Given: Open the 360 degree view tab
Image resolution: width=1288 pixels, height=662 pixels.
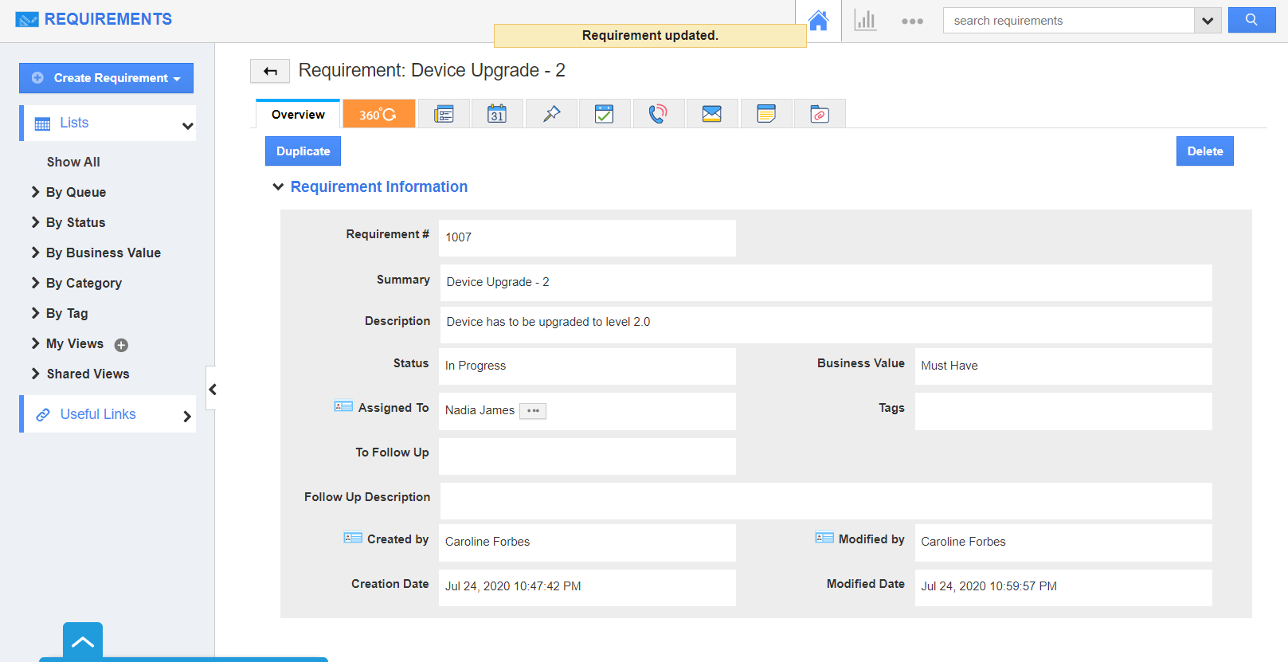Looking at the screenshot, I should (378, 114).
